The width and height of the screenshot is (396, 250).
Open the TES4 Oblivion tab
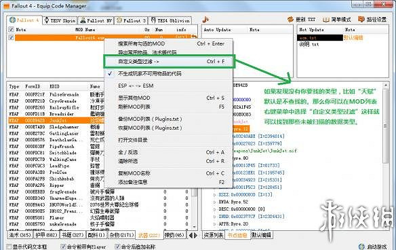pos(170,20)
